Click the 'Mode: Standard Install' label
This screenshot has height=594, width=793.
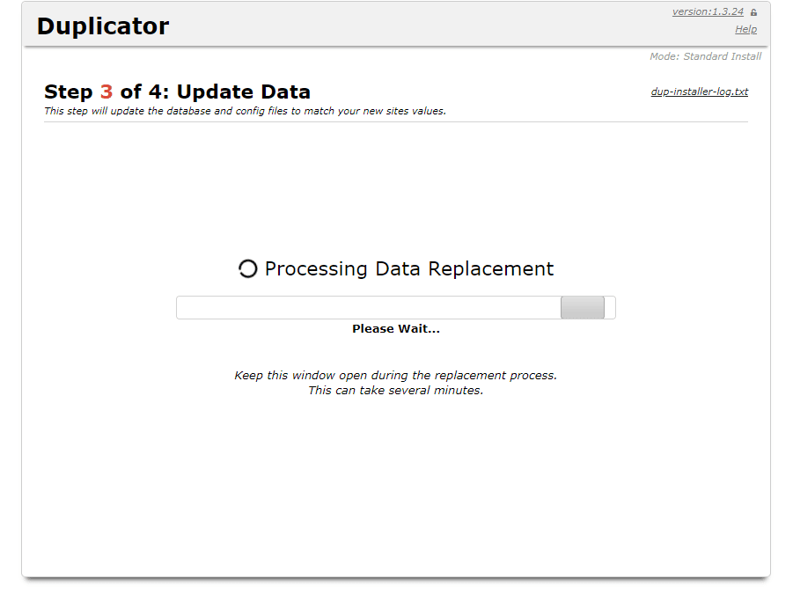click(x=705, y=56)
